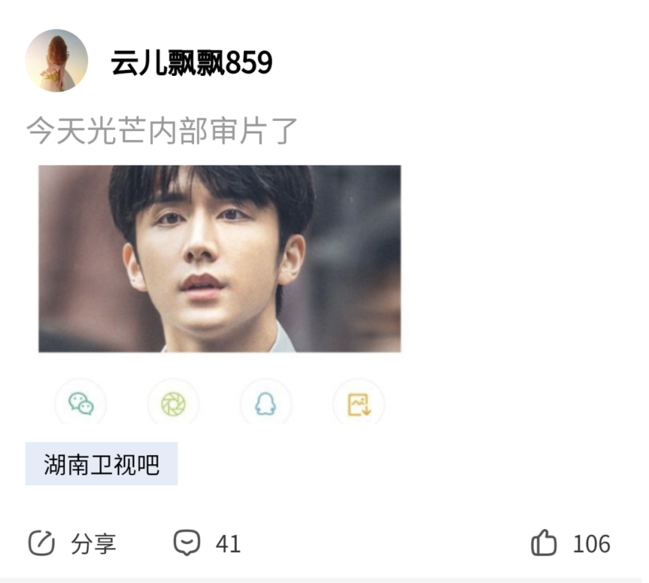Click the 分享 label
Image resolution: width=649 pixels, height=583 pixels.
(93, 543)
